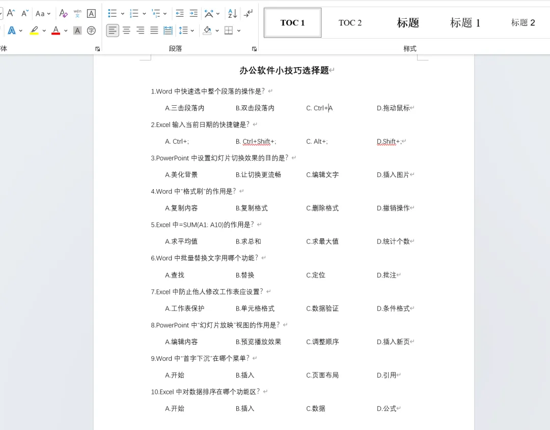The width and height of the screenshot is (550, 430).
Task: Click option C. Ctrl+A in question 1
Action: (x=319, y=108)
